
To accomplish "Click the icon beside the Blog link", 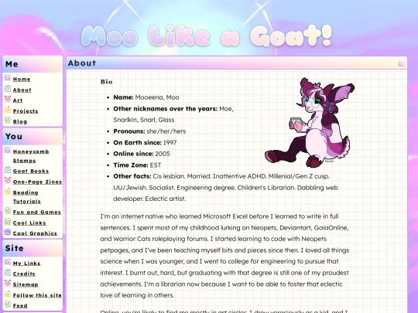I will pos(8,121).
